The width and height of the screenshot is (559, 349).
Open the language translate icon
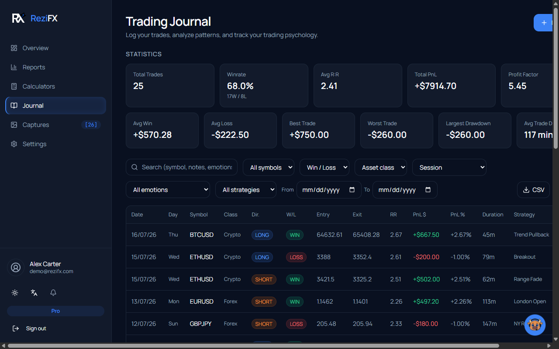tap(34, 293)
